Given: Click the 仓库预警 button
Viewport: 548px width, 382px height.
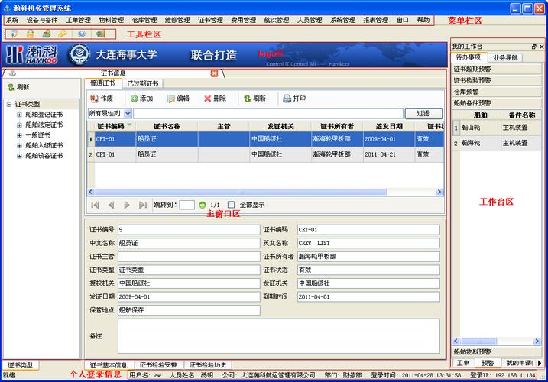Looking at the screenshot, I should (497, 92).
